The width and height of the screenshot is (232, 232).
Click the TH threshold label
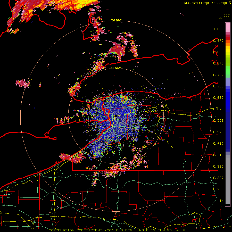pos(221,201)
